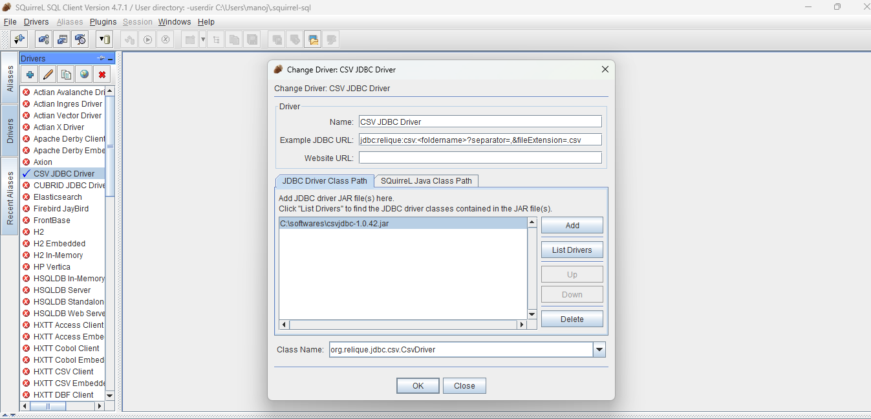The height and width of the screenshot is (419, 871).
Task: Click the greyed circled-X toolbar icon
Action: point(166,39)
